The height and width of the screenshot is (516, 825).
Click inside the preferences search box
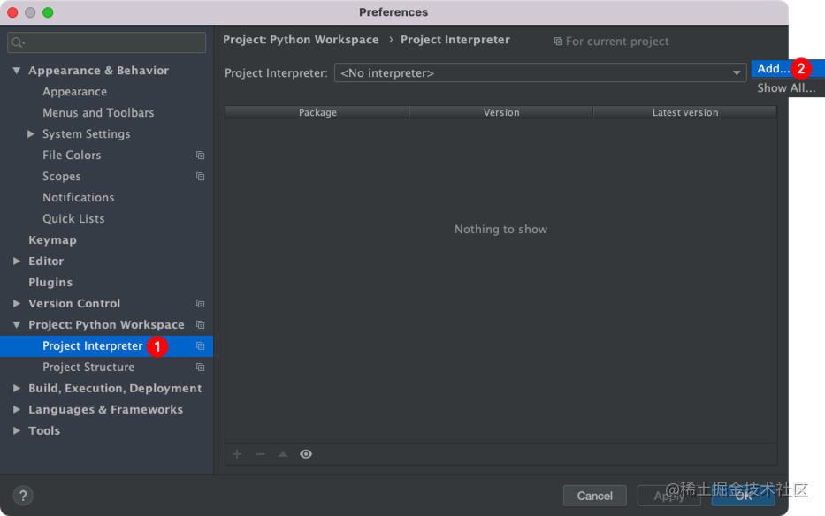106,42
